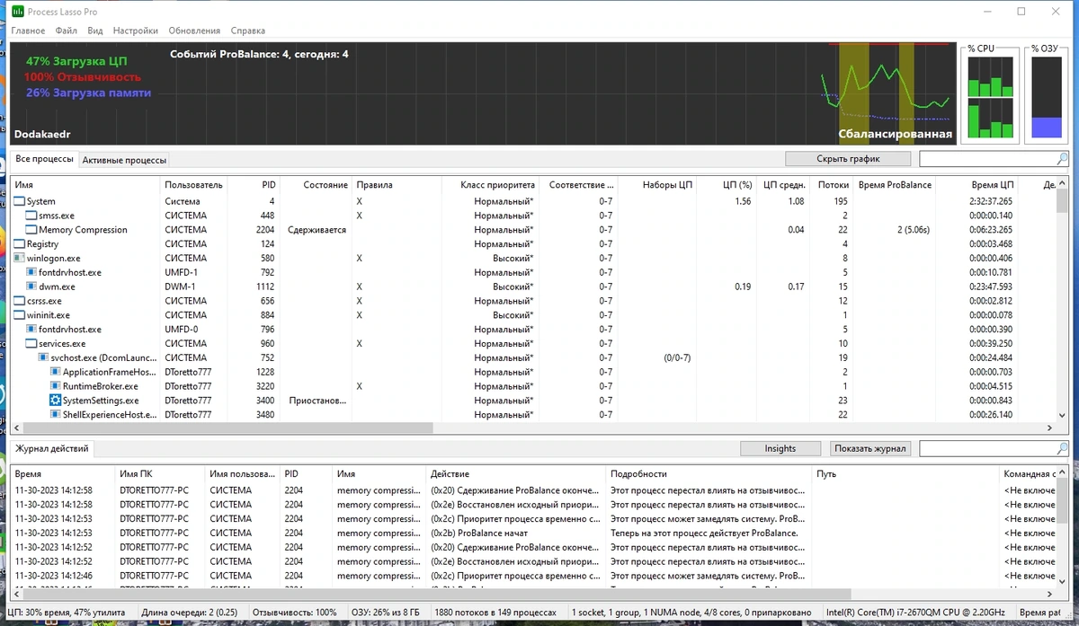Click process list horizontal scrollbar right arrow

(x=1050, y=428)
